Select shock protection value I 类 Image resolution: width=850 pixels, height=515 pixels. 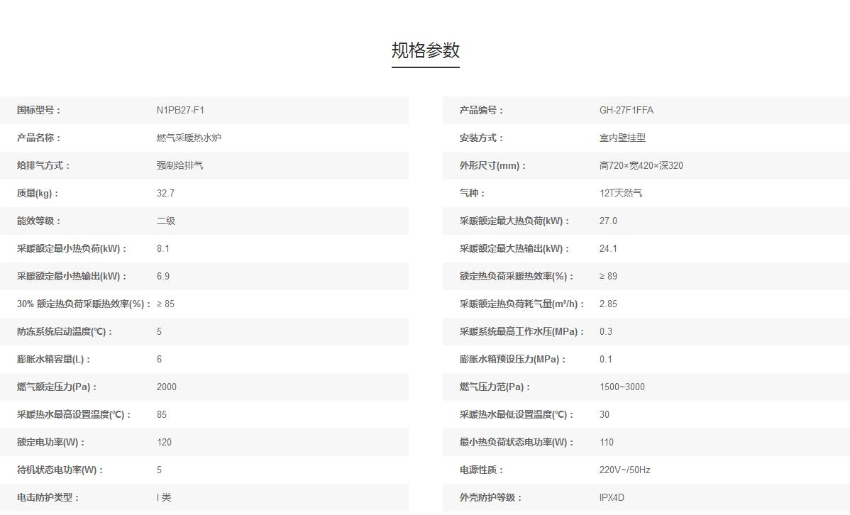coord(164,497)
